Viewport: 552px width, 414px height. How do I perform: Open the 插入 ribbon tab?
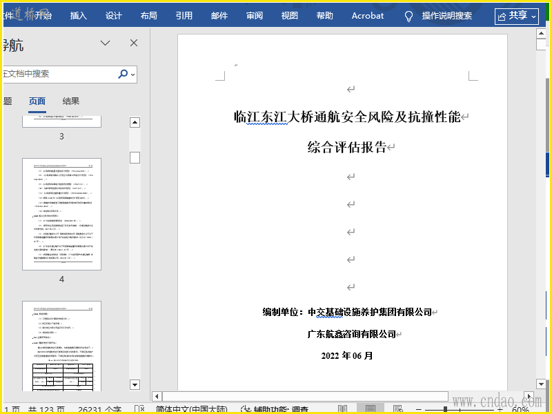[x=78, y=15]
